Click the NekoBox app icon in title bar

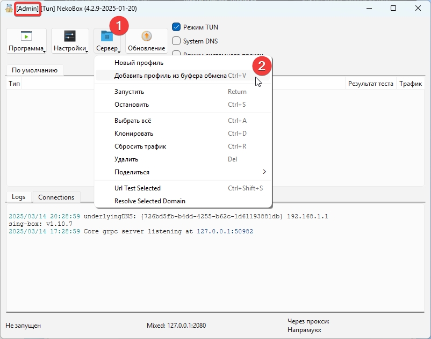tap(9, 8)
